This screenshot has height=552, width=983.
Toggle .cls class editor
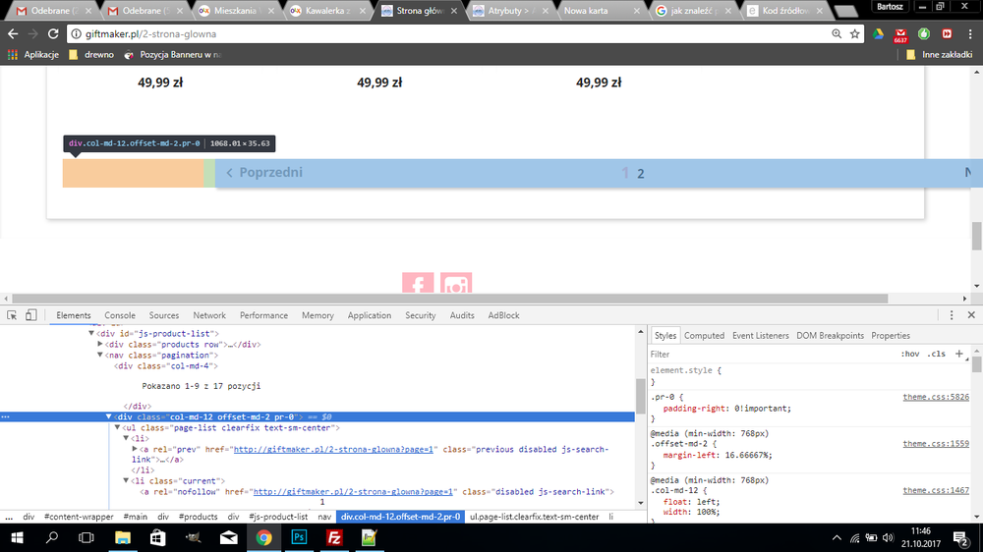[937, 354]
